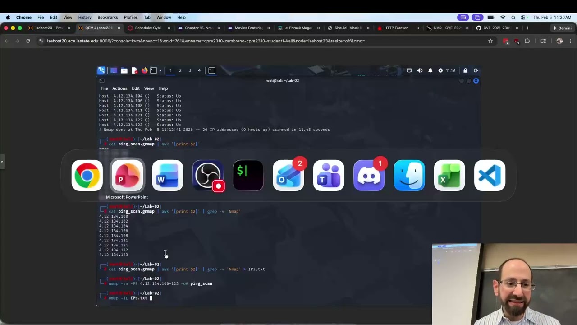This screenshot has width=577, height=325.
Task: Launch terminal emulator from Kali panel
Action: 153,70
